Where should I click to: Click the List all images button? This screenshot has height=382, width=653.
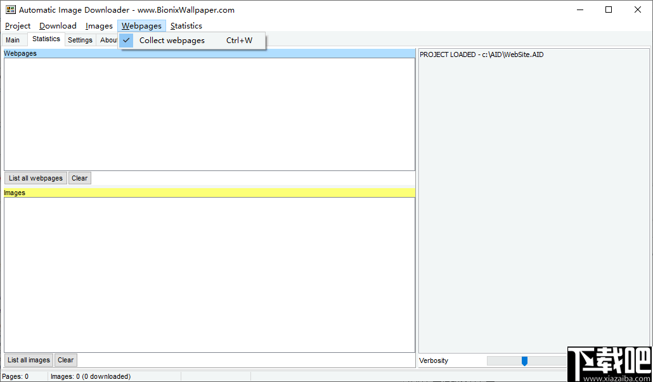29,360
